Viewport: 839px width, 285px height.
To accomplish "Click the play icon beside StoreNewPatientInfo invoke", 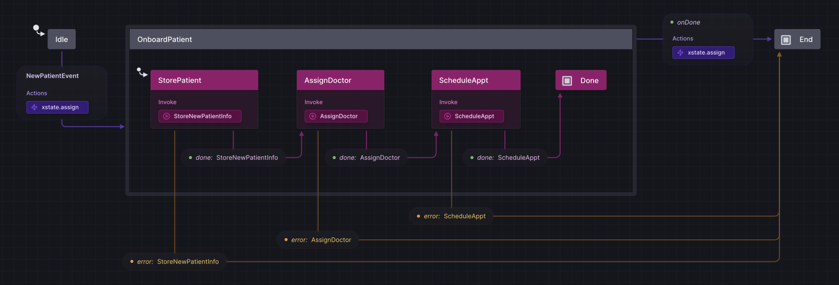I will (167, 116).
